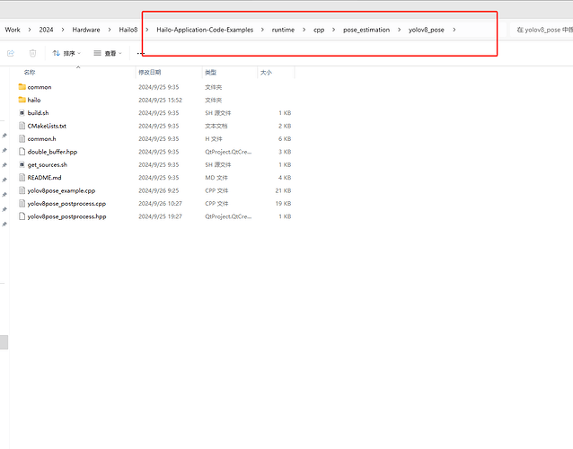This screenshot has width=573, height=449.
Task: Navigate to Hailo-Application-Code-Examples breadcrumb
Action: pos(205,30)
